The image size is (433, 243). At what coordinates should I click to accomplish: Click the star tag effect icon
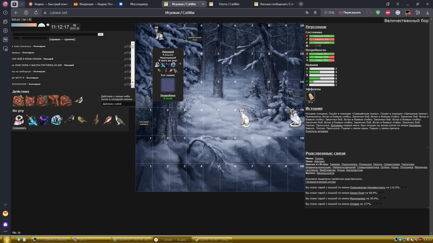pyautogui.click(x=310, y=96)
